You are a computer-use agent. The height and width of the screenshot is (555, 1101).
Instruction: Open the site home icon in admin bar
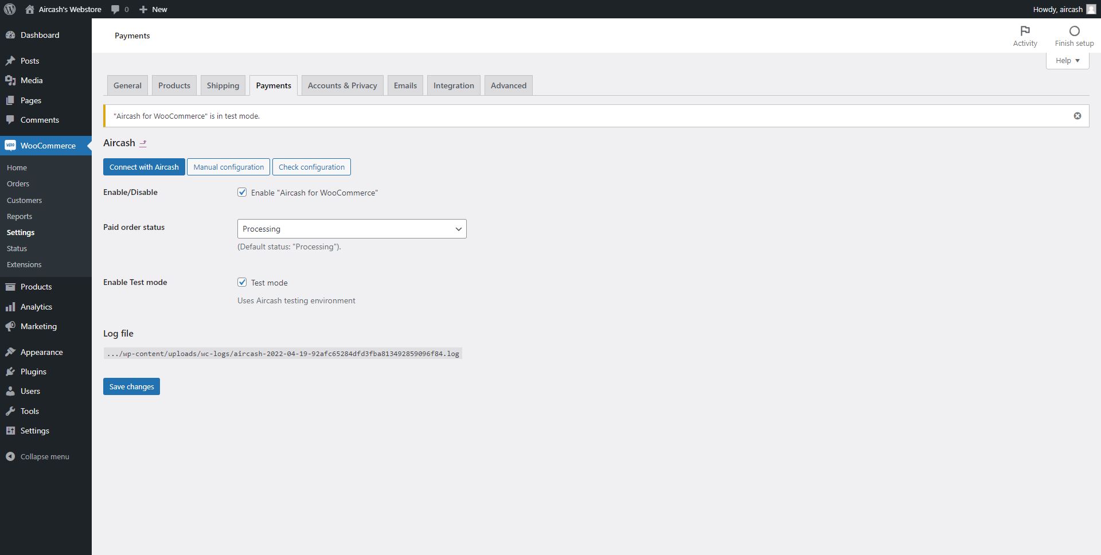[x=30, y=9]
